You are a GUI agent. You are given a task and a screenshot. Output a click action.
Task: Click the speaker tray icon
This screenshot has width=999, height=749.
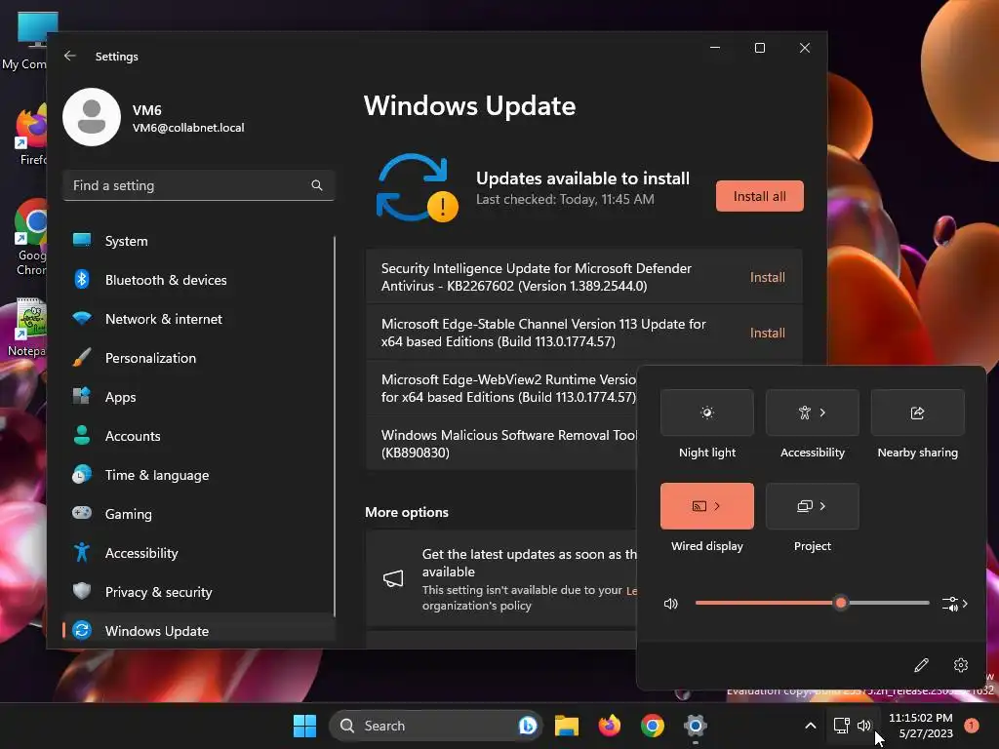pyautogui.click(x=864, y=726)
